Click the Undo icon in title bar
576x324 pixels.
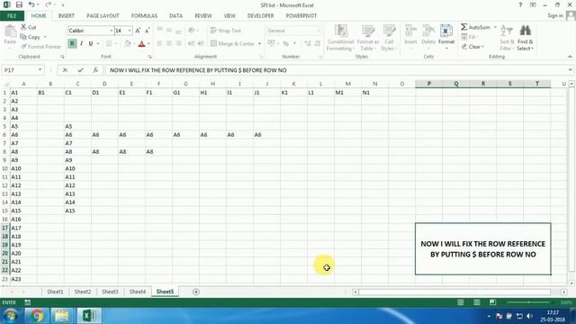point(31,4)
